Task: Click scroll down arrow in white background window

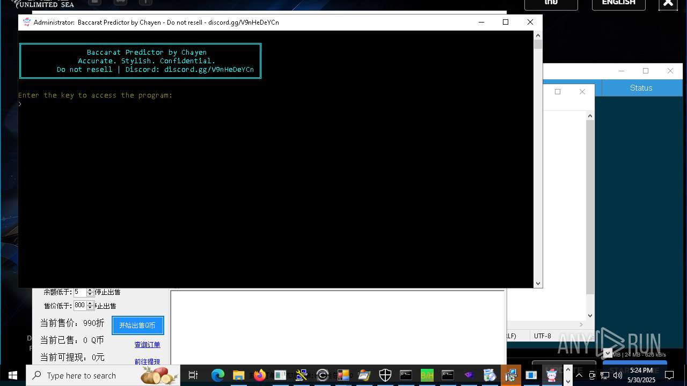Action: pos(590,316)
